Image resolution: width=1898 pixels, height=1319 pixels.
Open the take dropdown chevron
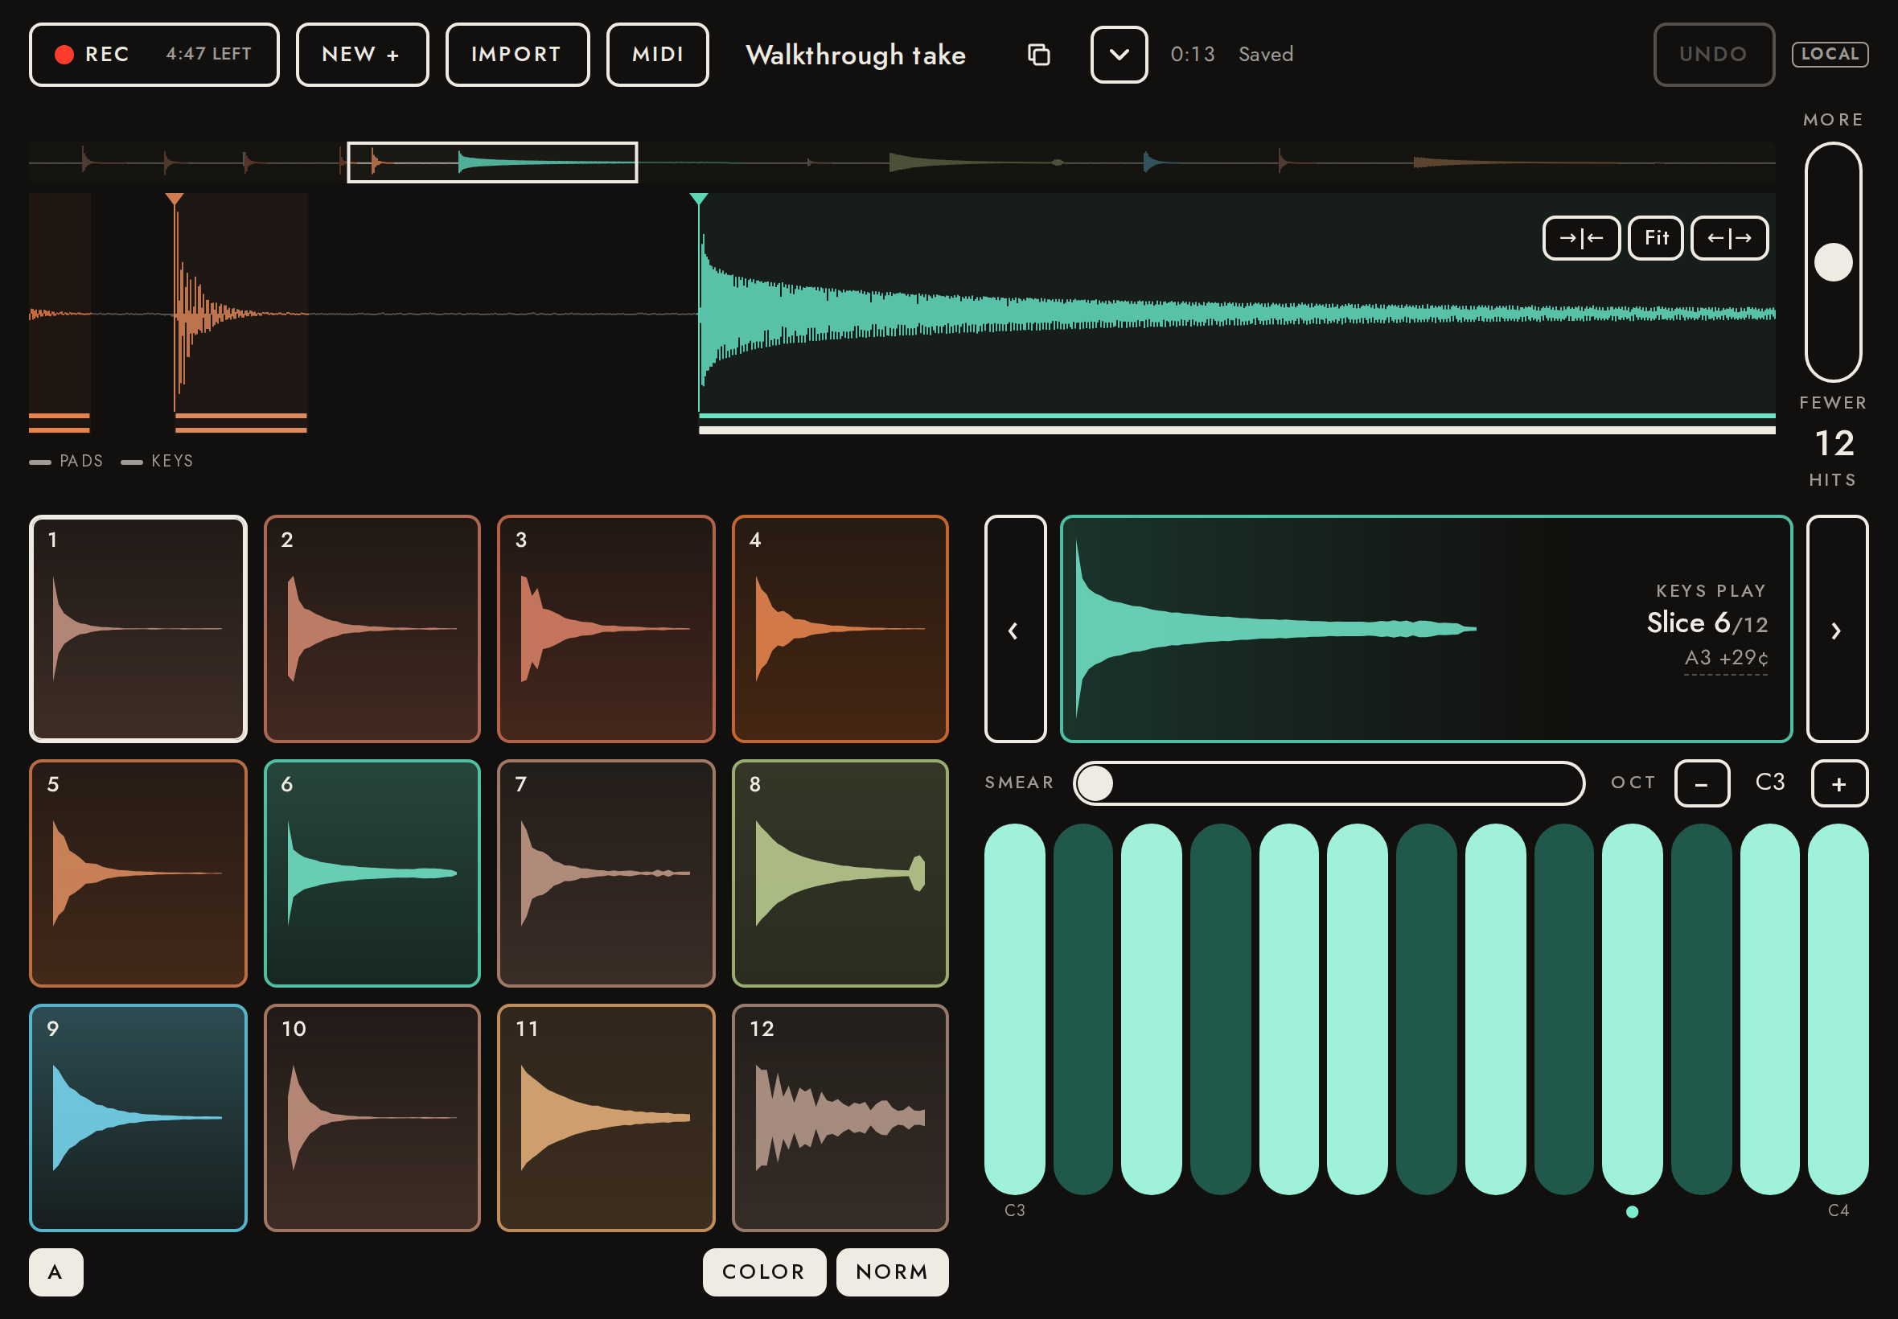[x=1119, y=55]
